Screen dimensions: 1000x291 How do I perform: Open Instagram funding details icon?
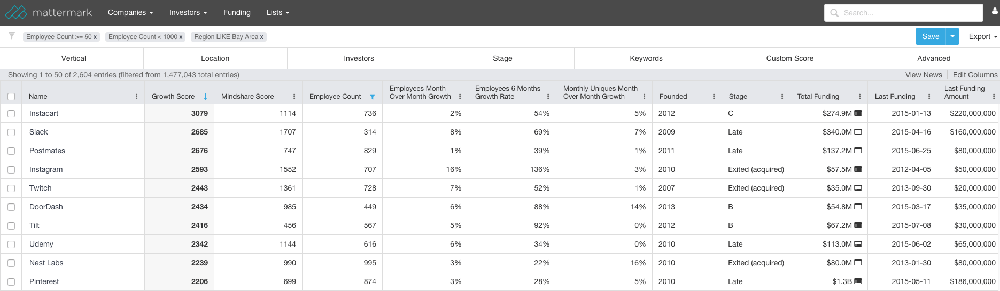858,169
